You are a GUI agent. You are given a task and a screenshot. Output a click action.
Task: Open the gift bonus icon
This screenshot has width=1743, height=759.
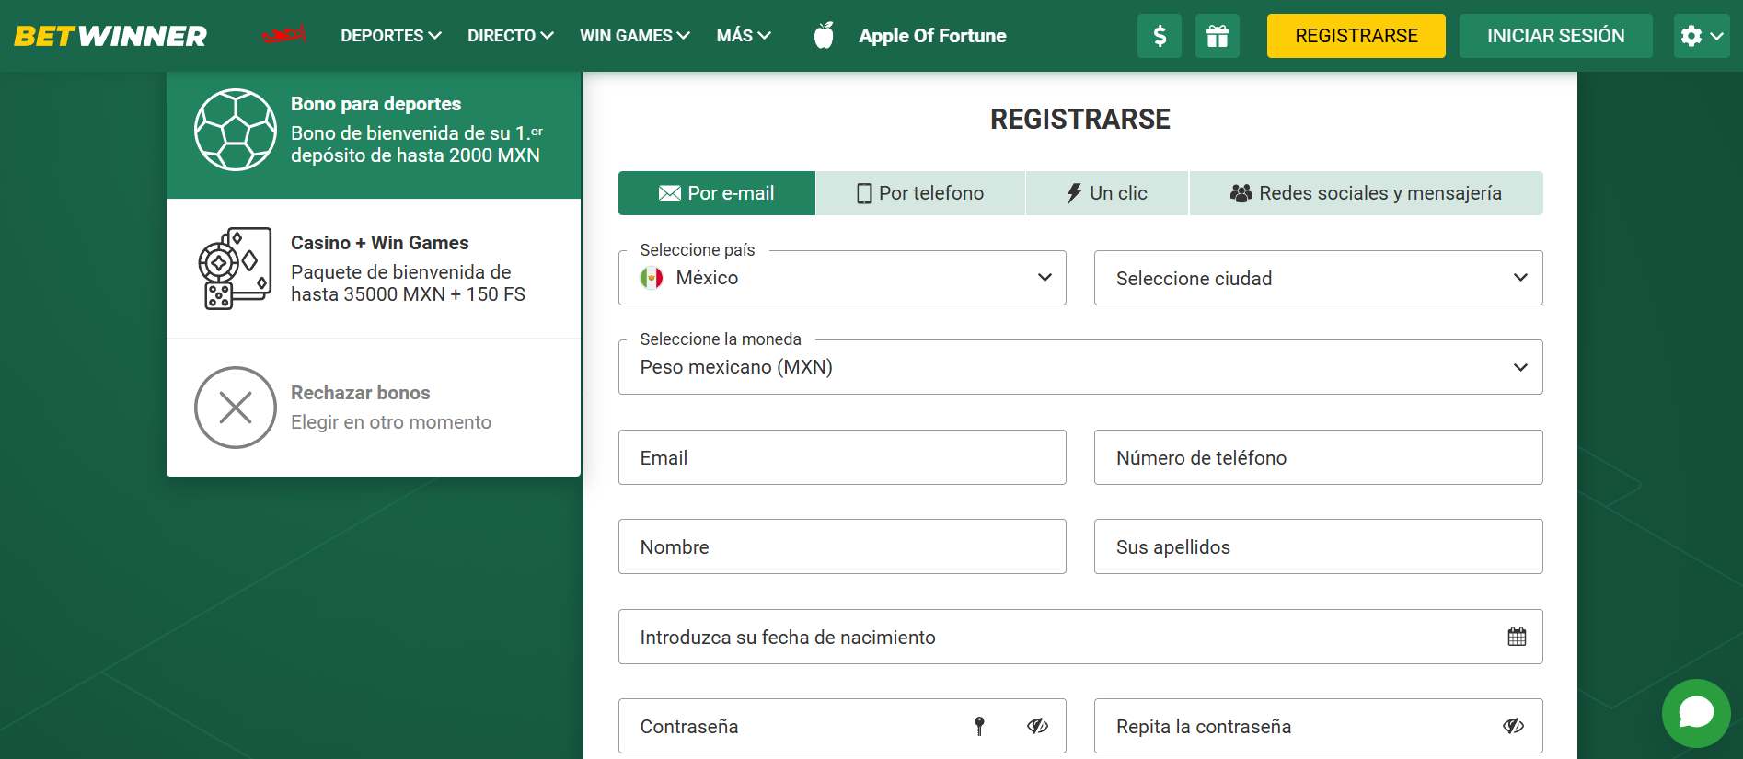[x=1217, y=36]
